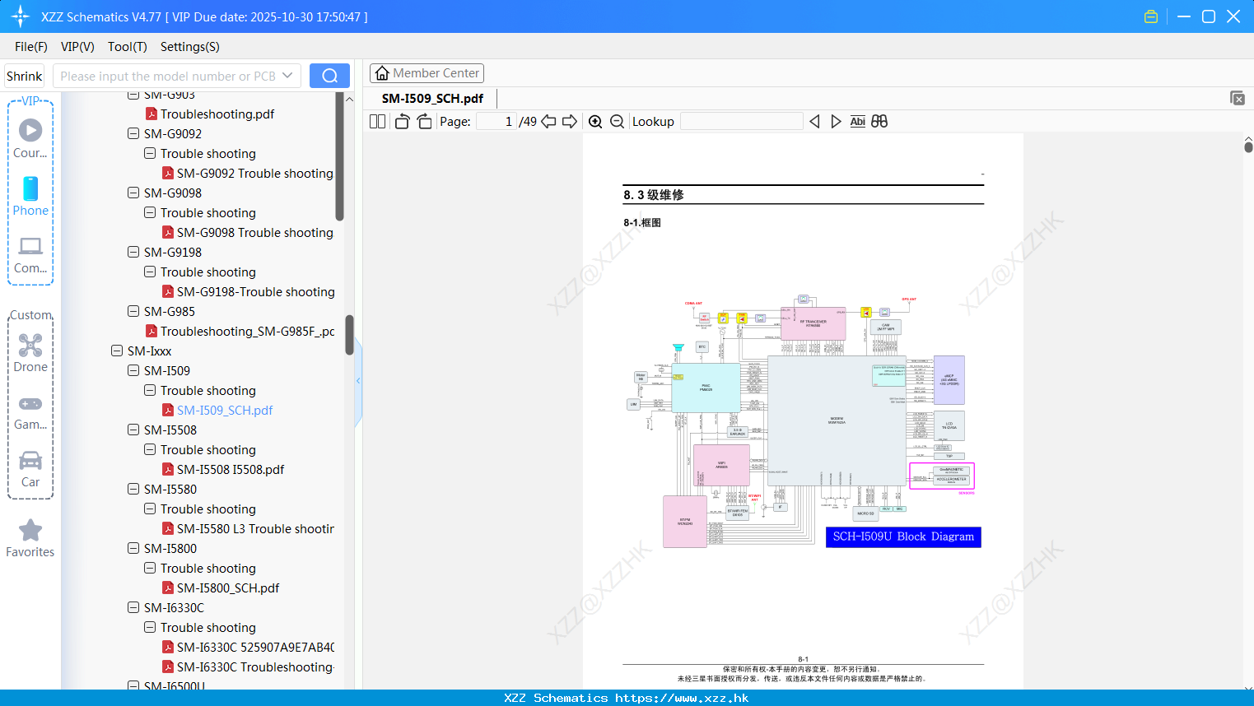Open Favorites star in the sidebar

pyautogui.click(x=30, y=538)
